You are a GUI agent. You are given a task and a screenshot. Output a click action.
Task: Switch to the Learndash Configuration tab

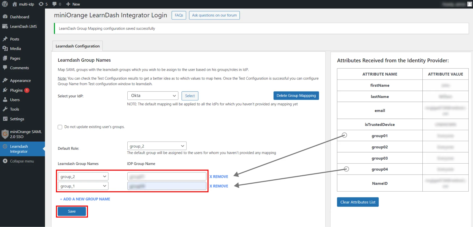pos(78,46)
